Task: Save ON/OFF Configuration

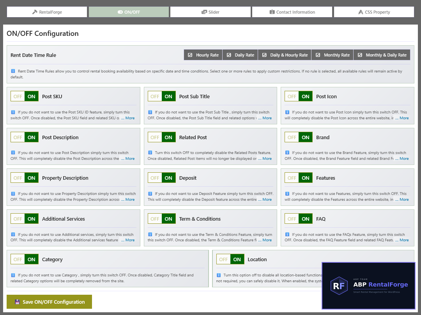Action: [x=50, y=302]
